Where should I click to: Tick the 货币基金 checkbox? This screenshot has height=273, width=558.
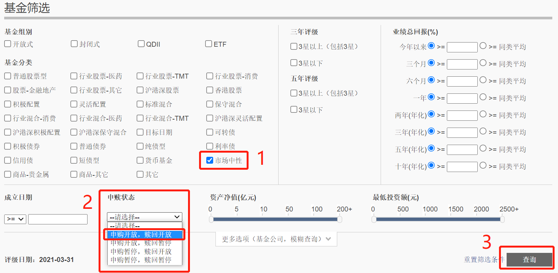click(140, 160)
